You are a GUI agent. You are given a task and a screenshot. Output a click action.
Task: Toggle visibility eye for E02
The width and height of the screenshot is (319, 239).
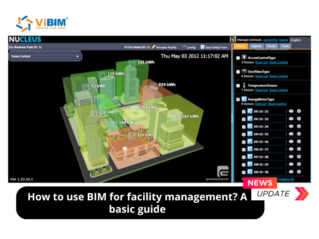[291, 119]
